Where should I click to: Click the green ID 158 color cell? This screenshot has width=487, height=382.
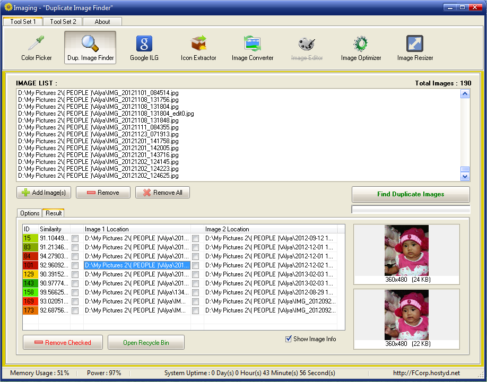coord(30,292)
